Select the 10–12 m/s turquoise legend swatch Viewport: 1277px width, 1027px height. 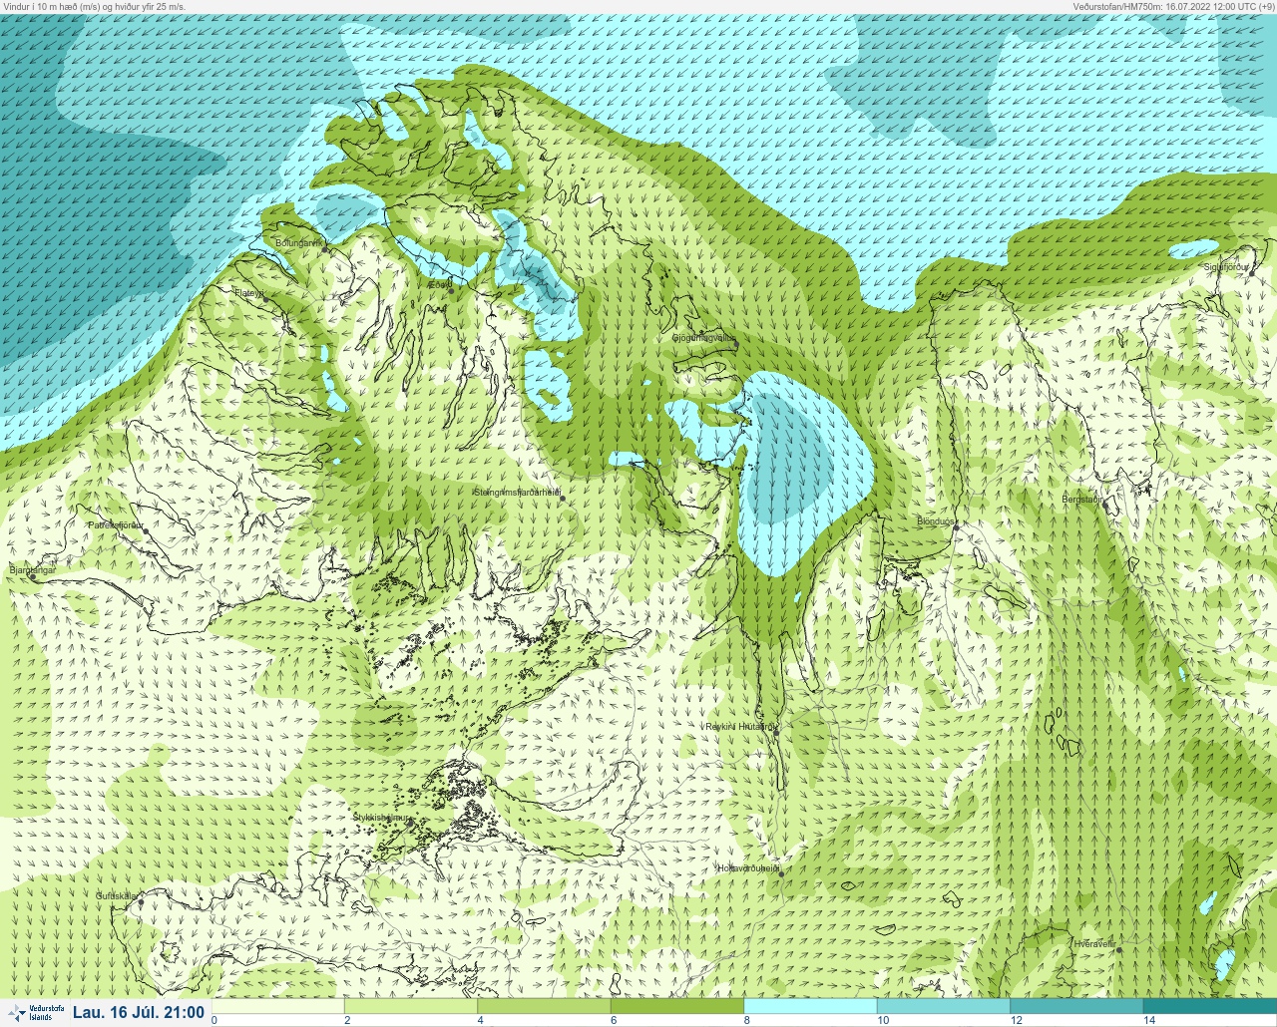pyautogui.click(x=943, y=1006)
